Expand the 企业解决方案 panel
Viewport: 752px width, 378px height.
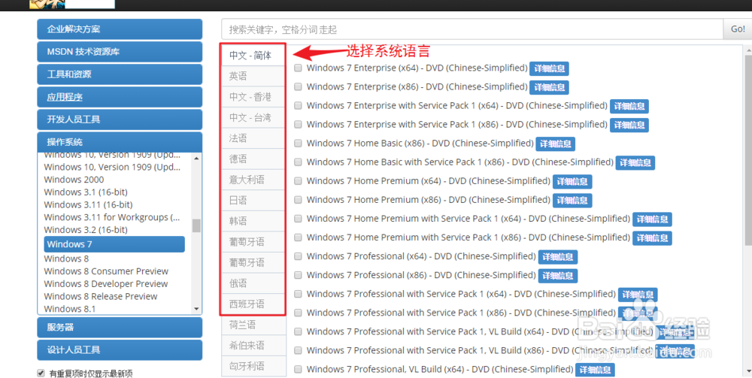[120, 29]
